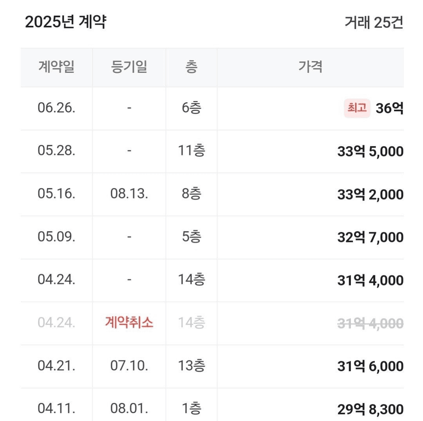This screenshot has width=423, height=421.
Task: Click the 가격 column header
Action: click(x=310, y=67)
